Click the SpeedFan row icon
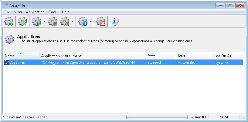 click(x=7, y=63)
